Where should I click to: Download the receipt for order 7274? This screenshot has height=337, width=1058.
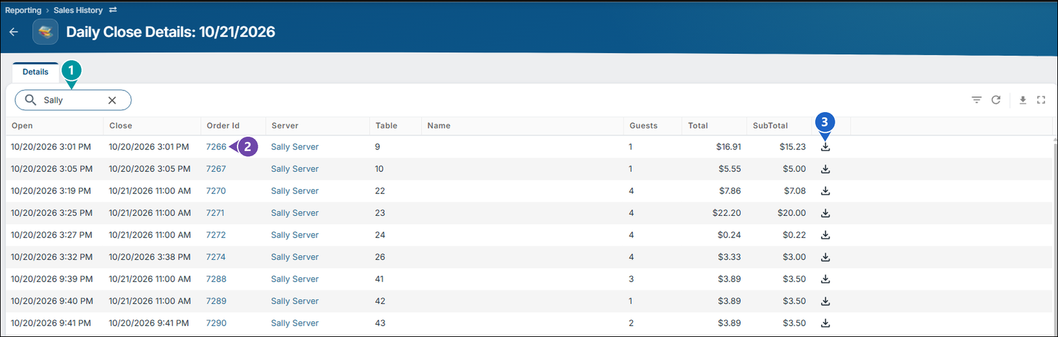826,257
